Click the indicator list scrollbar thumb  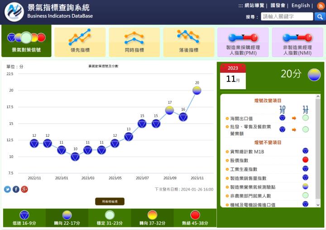click(x=318, y=149)
